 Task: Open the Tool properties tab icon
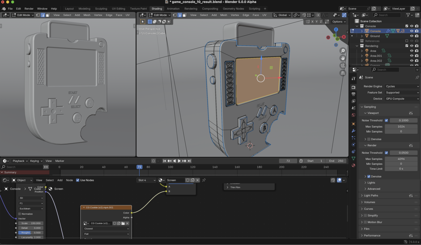353,78
